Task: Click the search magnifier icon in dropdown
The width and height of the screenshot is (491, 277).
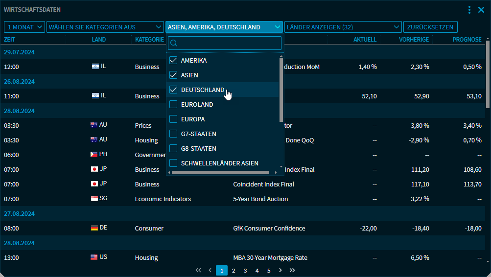Action: 173,43
